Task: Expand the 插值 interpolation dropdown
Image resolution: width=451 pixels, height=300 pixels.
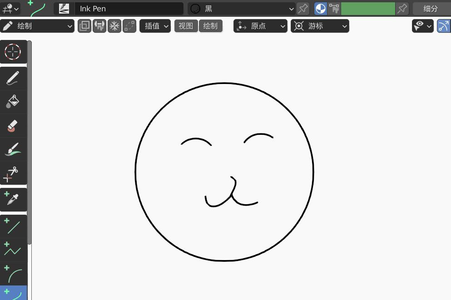Action: 155,26
